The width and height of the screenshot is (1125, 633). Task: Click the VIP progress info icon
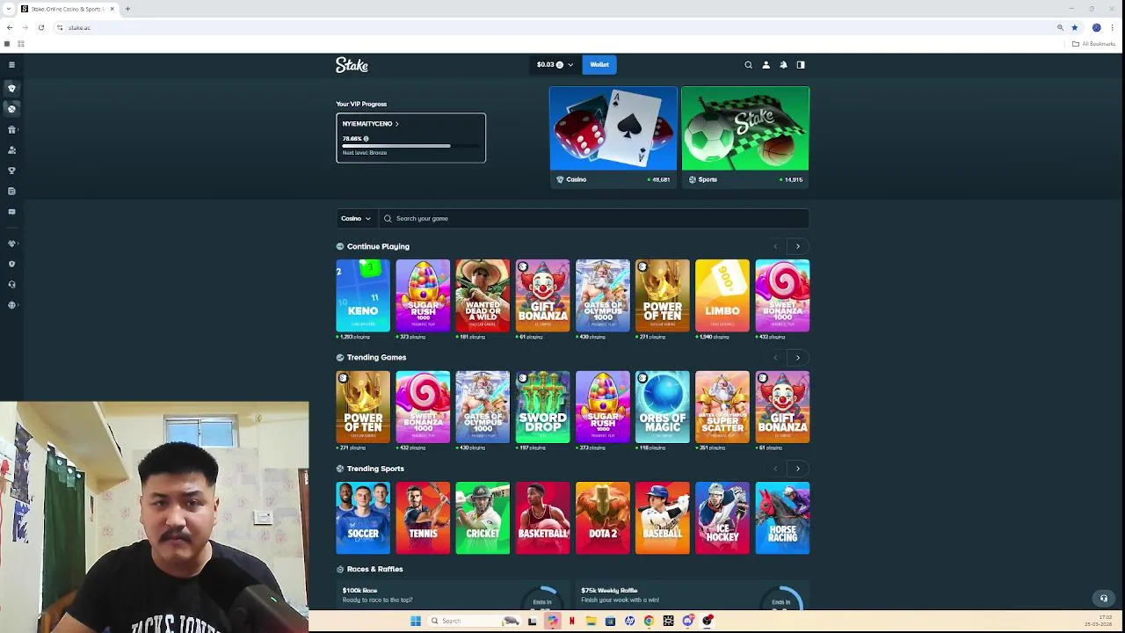click(x=366, y=138)
